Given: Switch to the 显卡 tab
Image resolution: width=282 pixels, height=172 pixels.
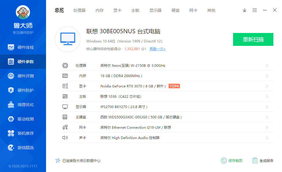Looking at the screenshot, I should [x=117, y=10].
